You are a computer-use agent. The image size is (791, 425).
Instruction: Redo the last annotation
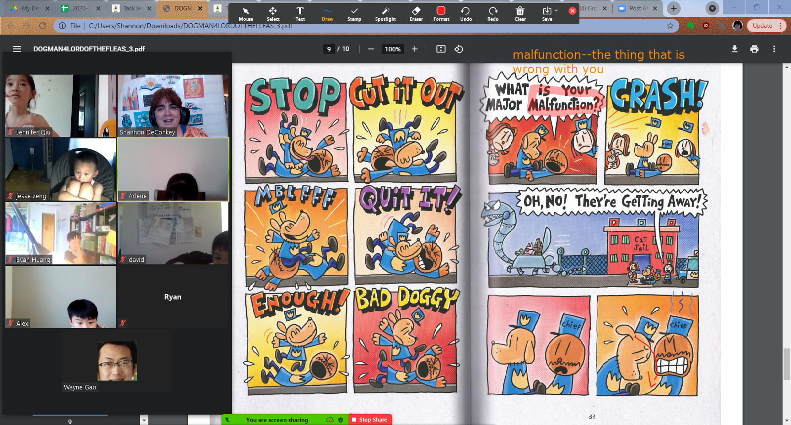click(493, 14)
